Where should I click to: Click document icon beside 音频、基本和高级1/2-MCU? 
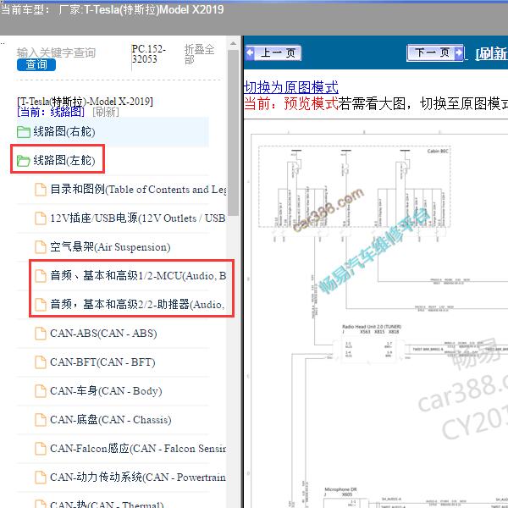[41, 276]
